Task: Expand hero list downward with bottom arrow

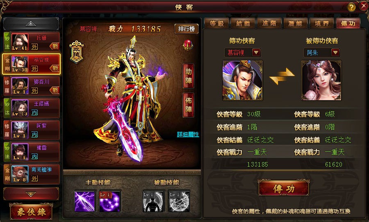Action: [x=31, y=194]
